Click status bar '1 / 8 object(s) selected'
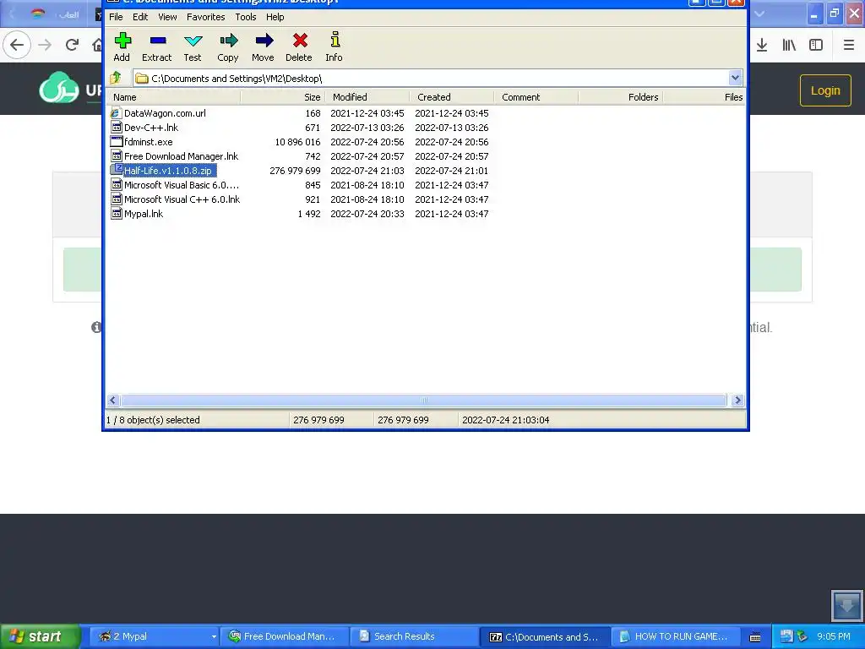The height and width of the screenshot is (649, 865). pos(153,420)
